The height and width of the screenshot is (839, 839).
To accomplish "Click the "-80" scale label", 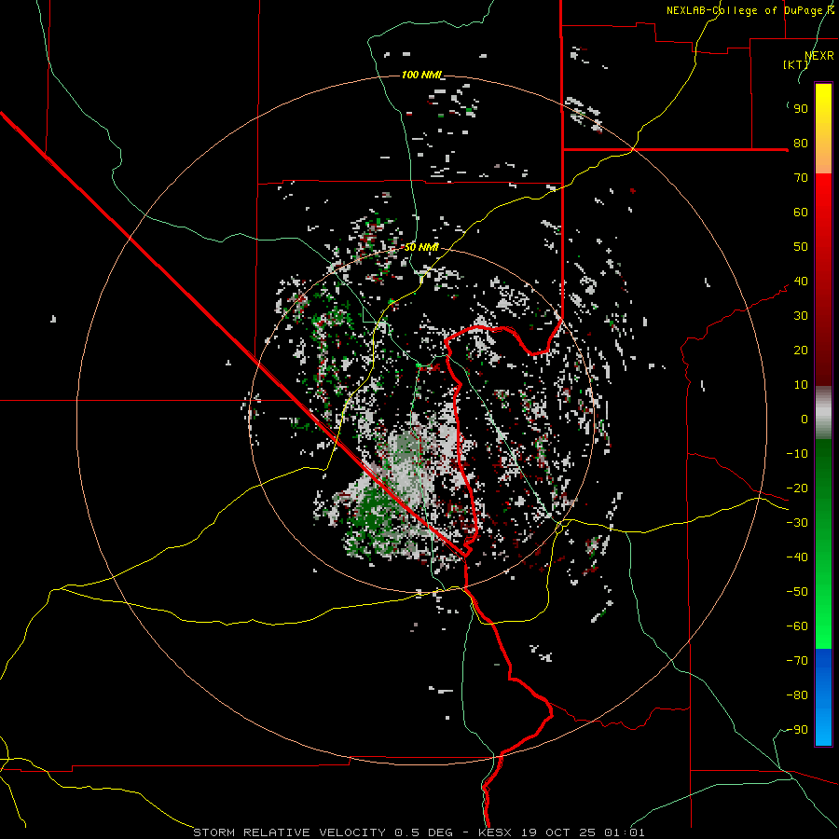I will click(x=797, y=695).
